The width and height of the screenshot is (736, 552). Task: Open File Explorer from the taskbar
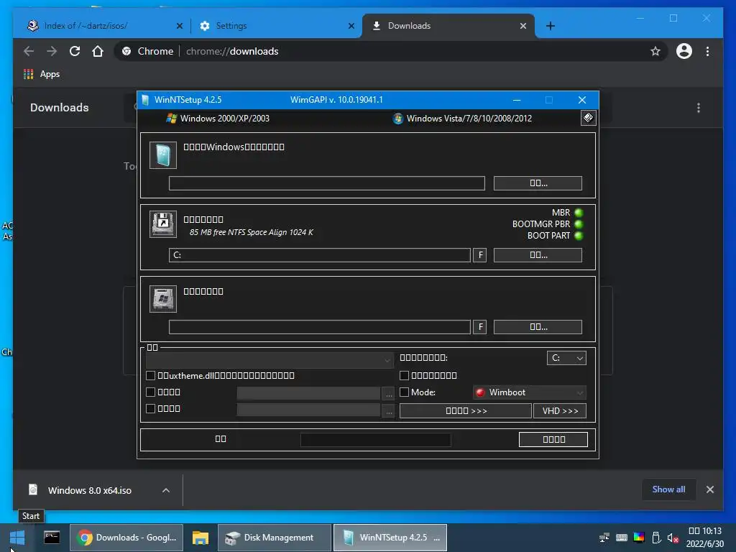(x=201, y=538)
